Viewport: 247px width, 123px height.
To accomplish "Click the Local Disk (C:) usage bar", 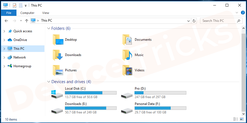I will coord(91,93).
